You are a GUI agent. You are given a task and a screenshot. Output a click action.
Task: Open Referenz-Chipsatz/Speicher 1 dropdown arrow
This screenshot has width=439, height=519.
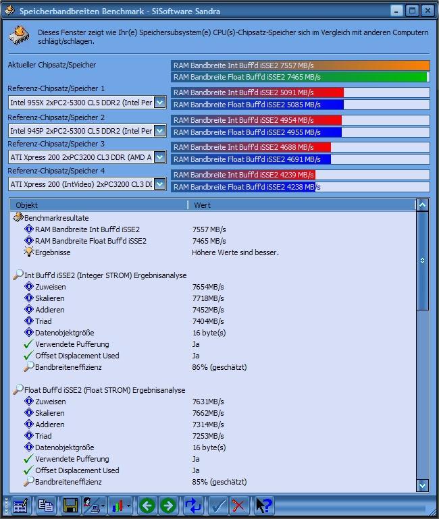coord(160,103)
